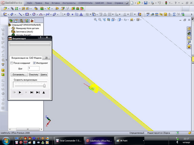Image resolution: width=194 pixels, height=145 pixels.
Task: Select the Polygon sketch tool
Action: (x=68, y=14)
